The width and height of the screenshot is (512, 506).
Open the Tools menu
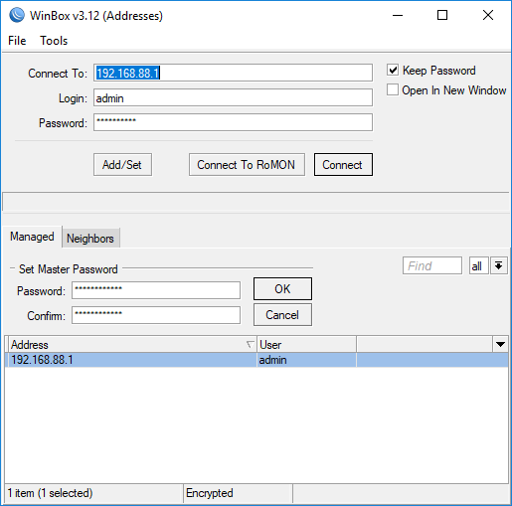(x=54, y=41)
